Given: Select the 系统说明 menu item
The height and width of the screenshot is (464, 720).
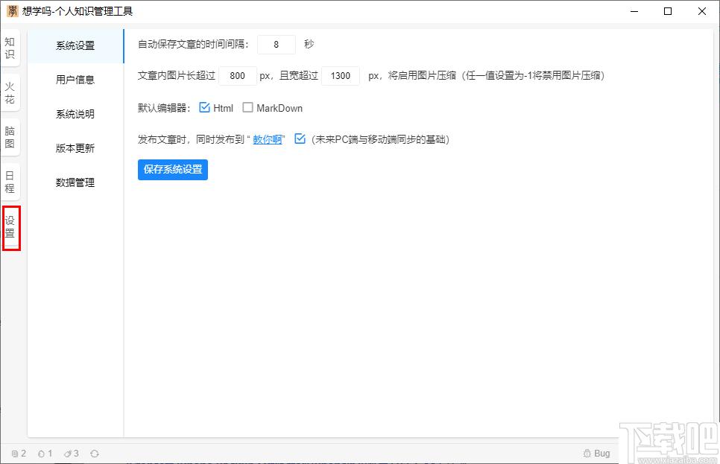Looking at the screenshot, I should [x=75, y=114].
